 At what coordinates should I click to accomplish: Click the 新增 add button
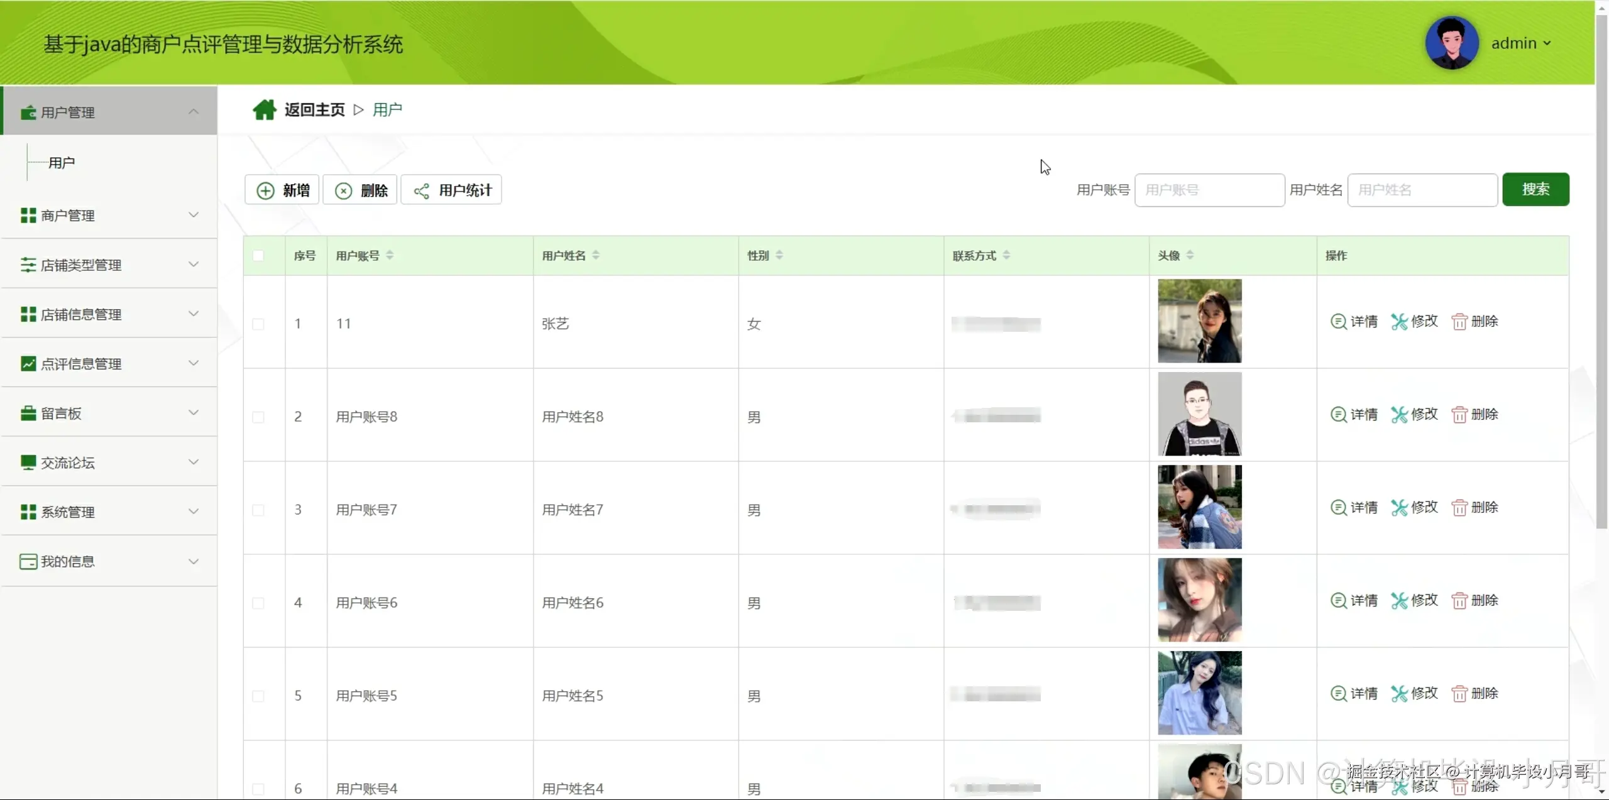pyautogui.click(x=282, y=190)
